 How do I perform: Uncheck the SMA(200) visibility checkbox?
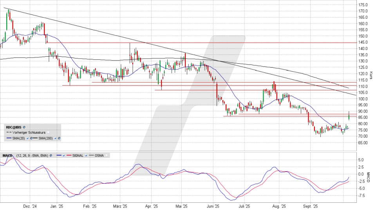pos(55,138)
